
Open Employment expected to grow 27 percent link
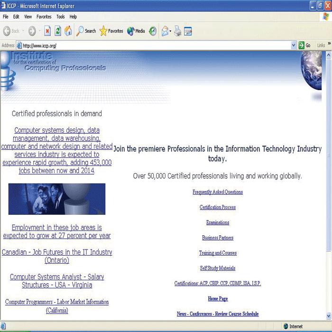57,231
